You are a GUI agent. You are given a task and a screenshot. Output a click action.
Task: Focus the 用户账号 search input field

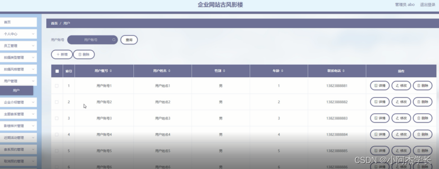pyautogui.click(x=93, y=40)
